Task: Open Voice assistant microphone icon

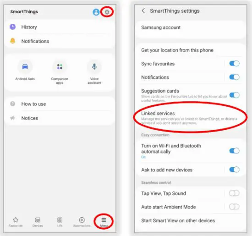Action: tap(94, 66)
